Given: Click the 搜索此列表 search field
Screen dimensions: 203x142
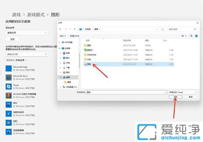Looking at the screenshot, I should tap(26, 54).
